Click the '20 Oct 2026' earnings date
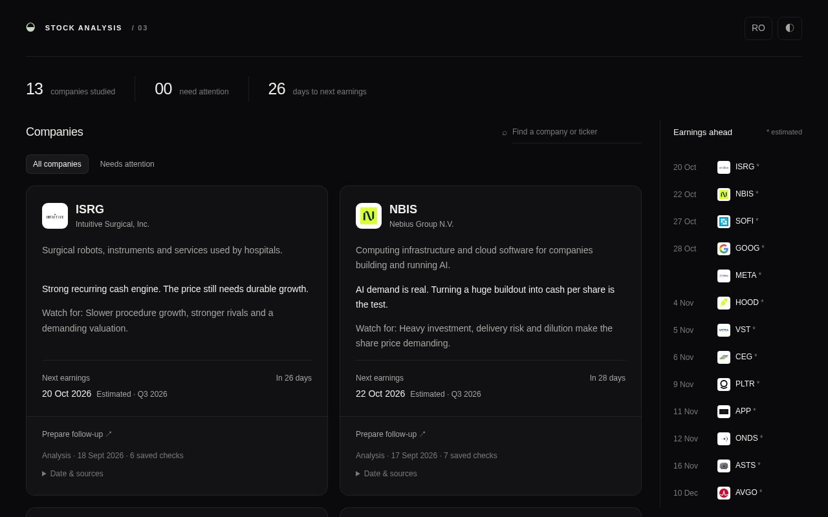Viewport: 828px width, 517px height. pos(67,394)
